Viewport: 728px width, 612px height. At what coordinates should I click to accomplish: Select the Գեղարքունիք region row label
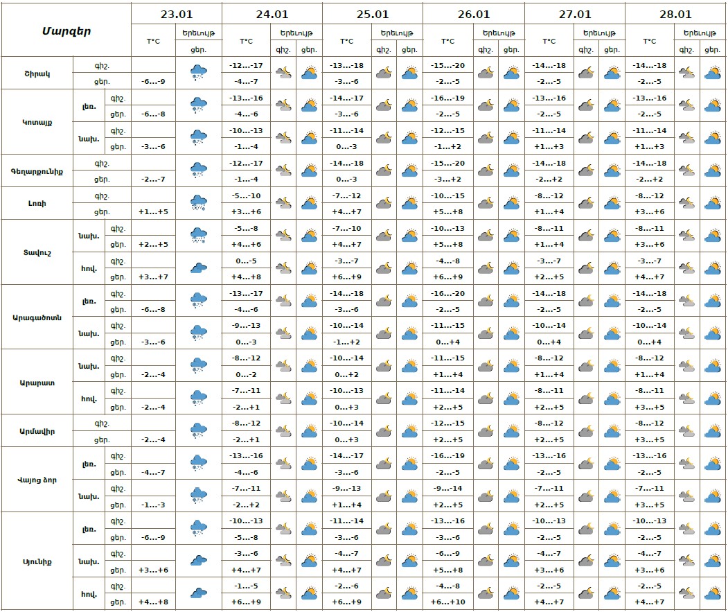pyautogui.click(x=37, y=171)
